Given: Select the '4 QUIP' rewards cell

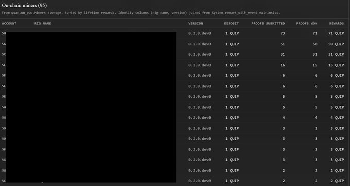Looking at the screenshot, I should [x=337, y=117].
